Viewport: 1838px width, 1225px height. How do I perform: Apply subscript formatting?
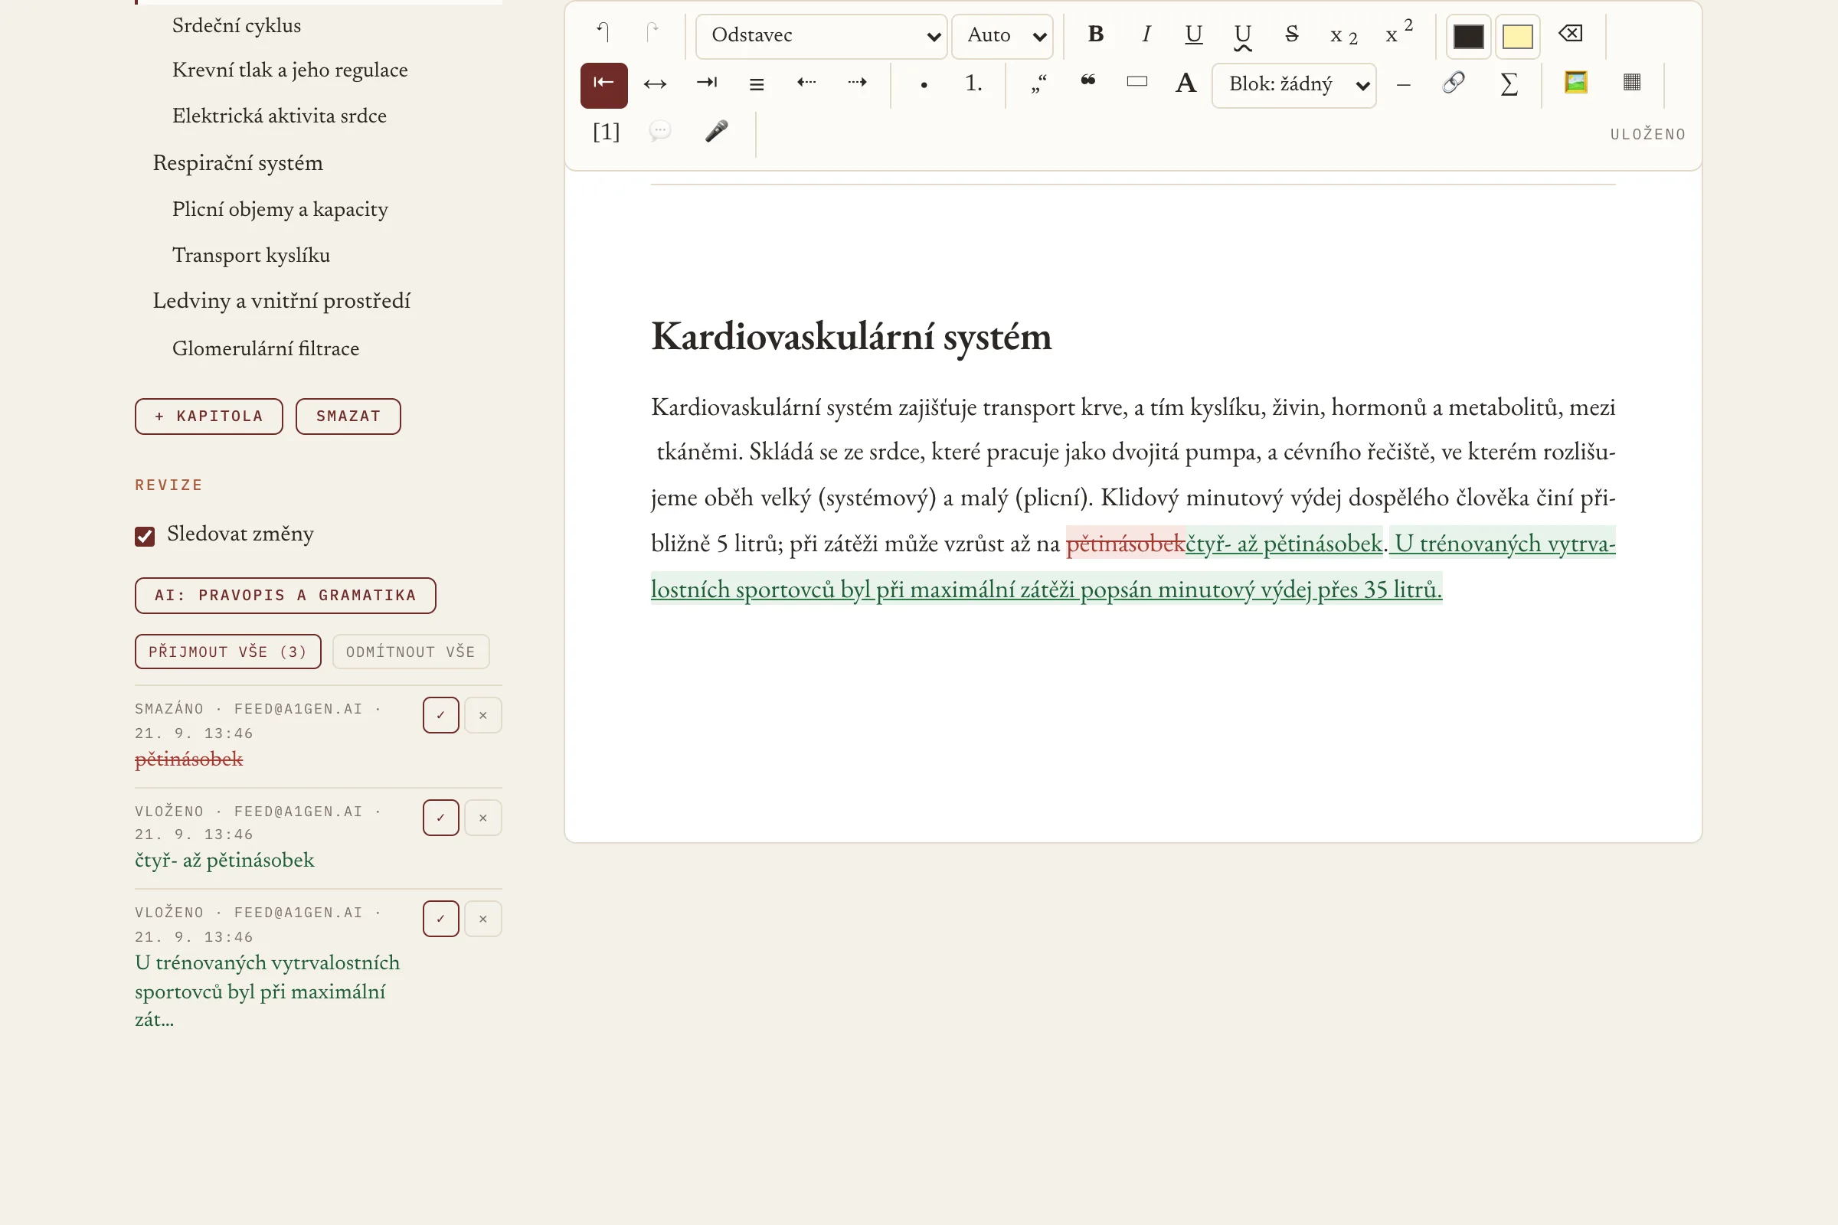pyautogui.click(x=1343, y=35)
